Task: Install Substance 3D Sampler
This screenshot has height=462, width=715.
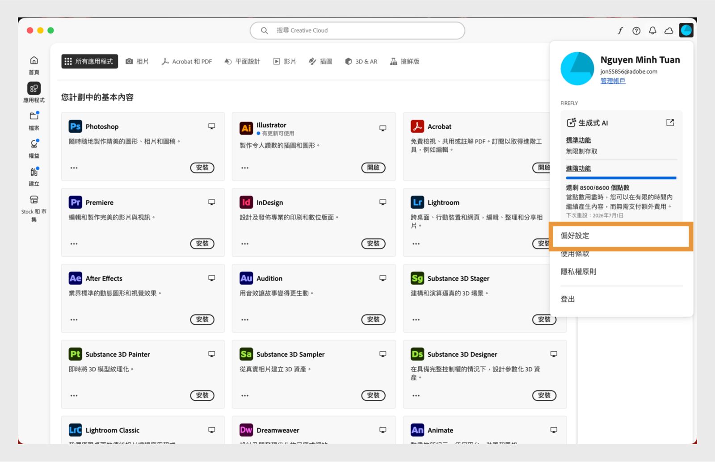Action: (373, 395)
